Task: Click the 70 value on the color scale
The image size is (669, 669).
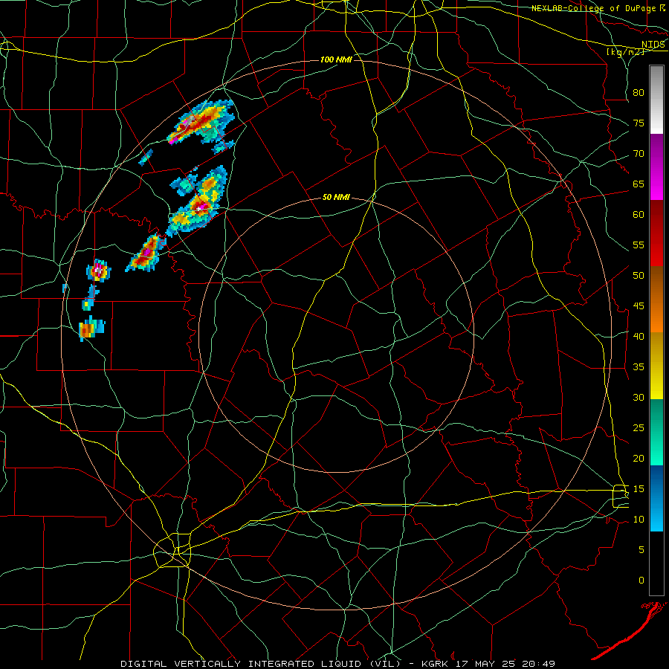Action: (639, 154)
